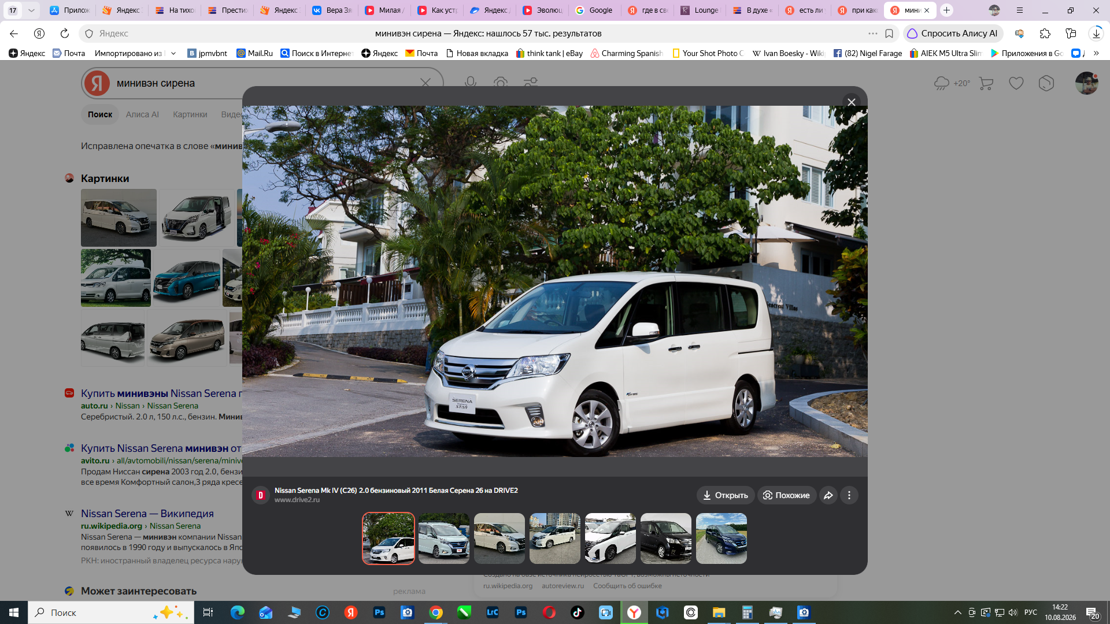Click the Похожие similar images button

(x=787, y=495)
